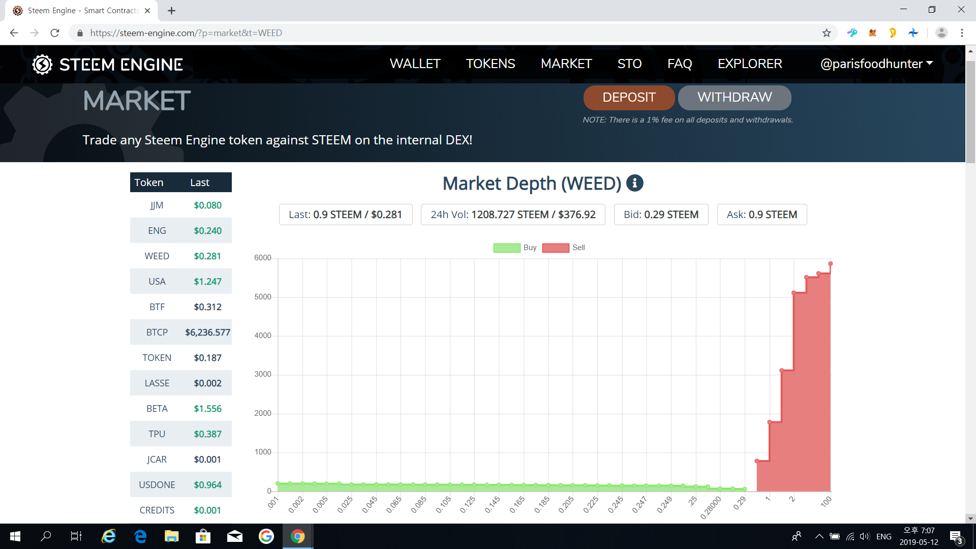Launch Microsoft Edge from the taskbar
The width and height of the screenshot is (976, 549).
140,536
